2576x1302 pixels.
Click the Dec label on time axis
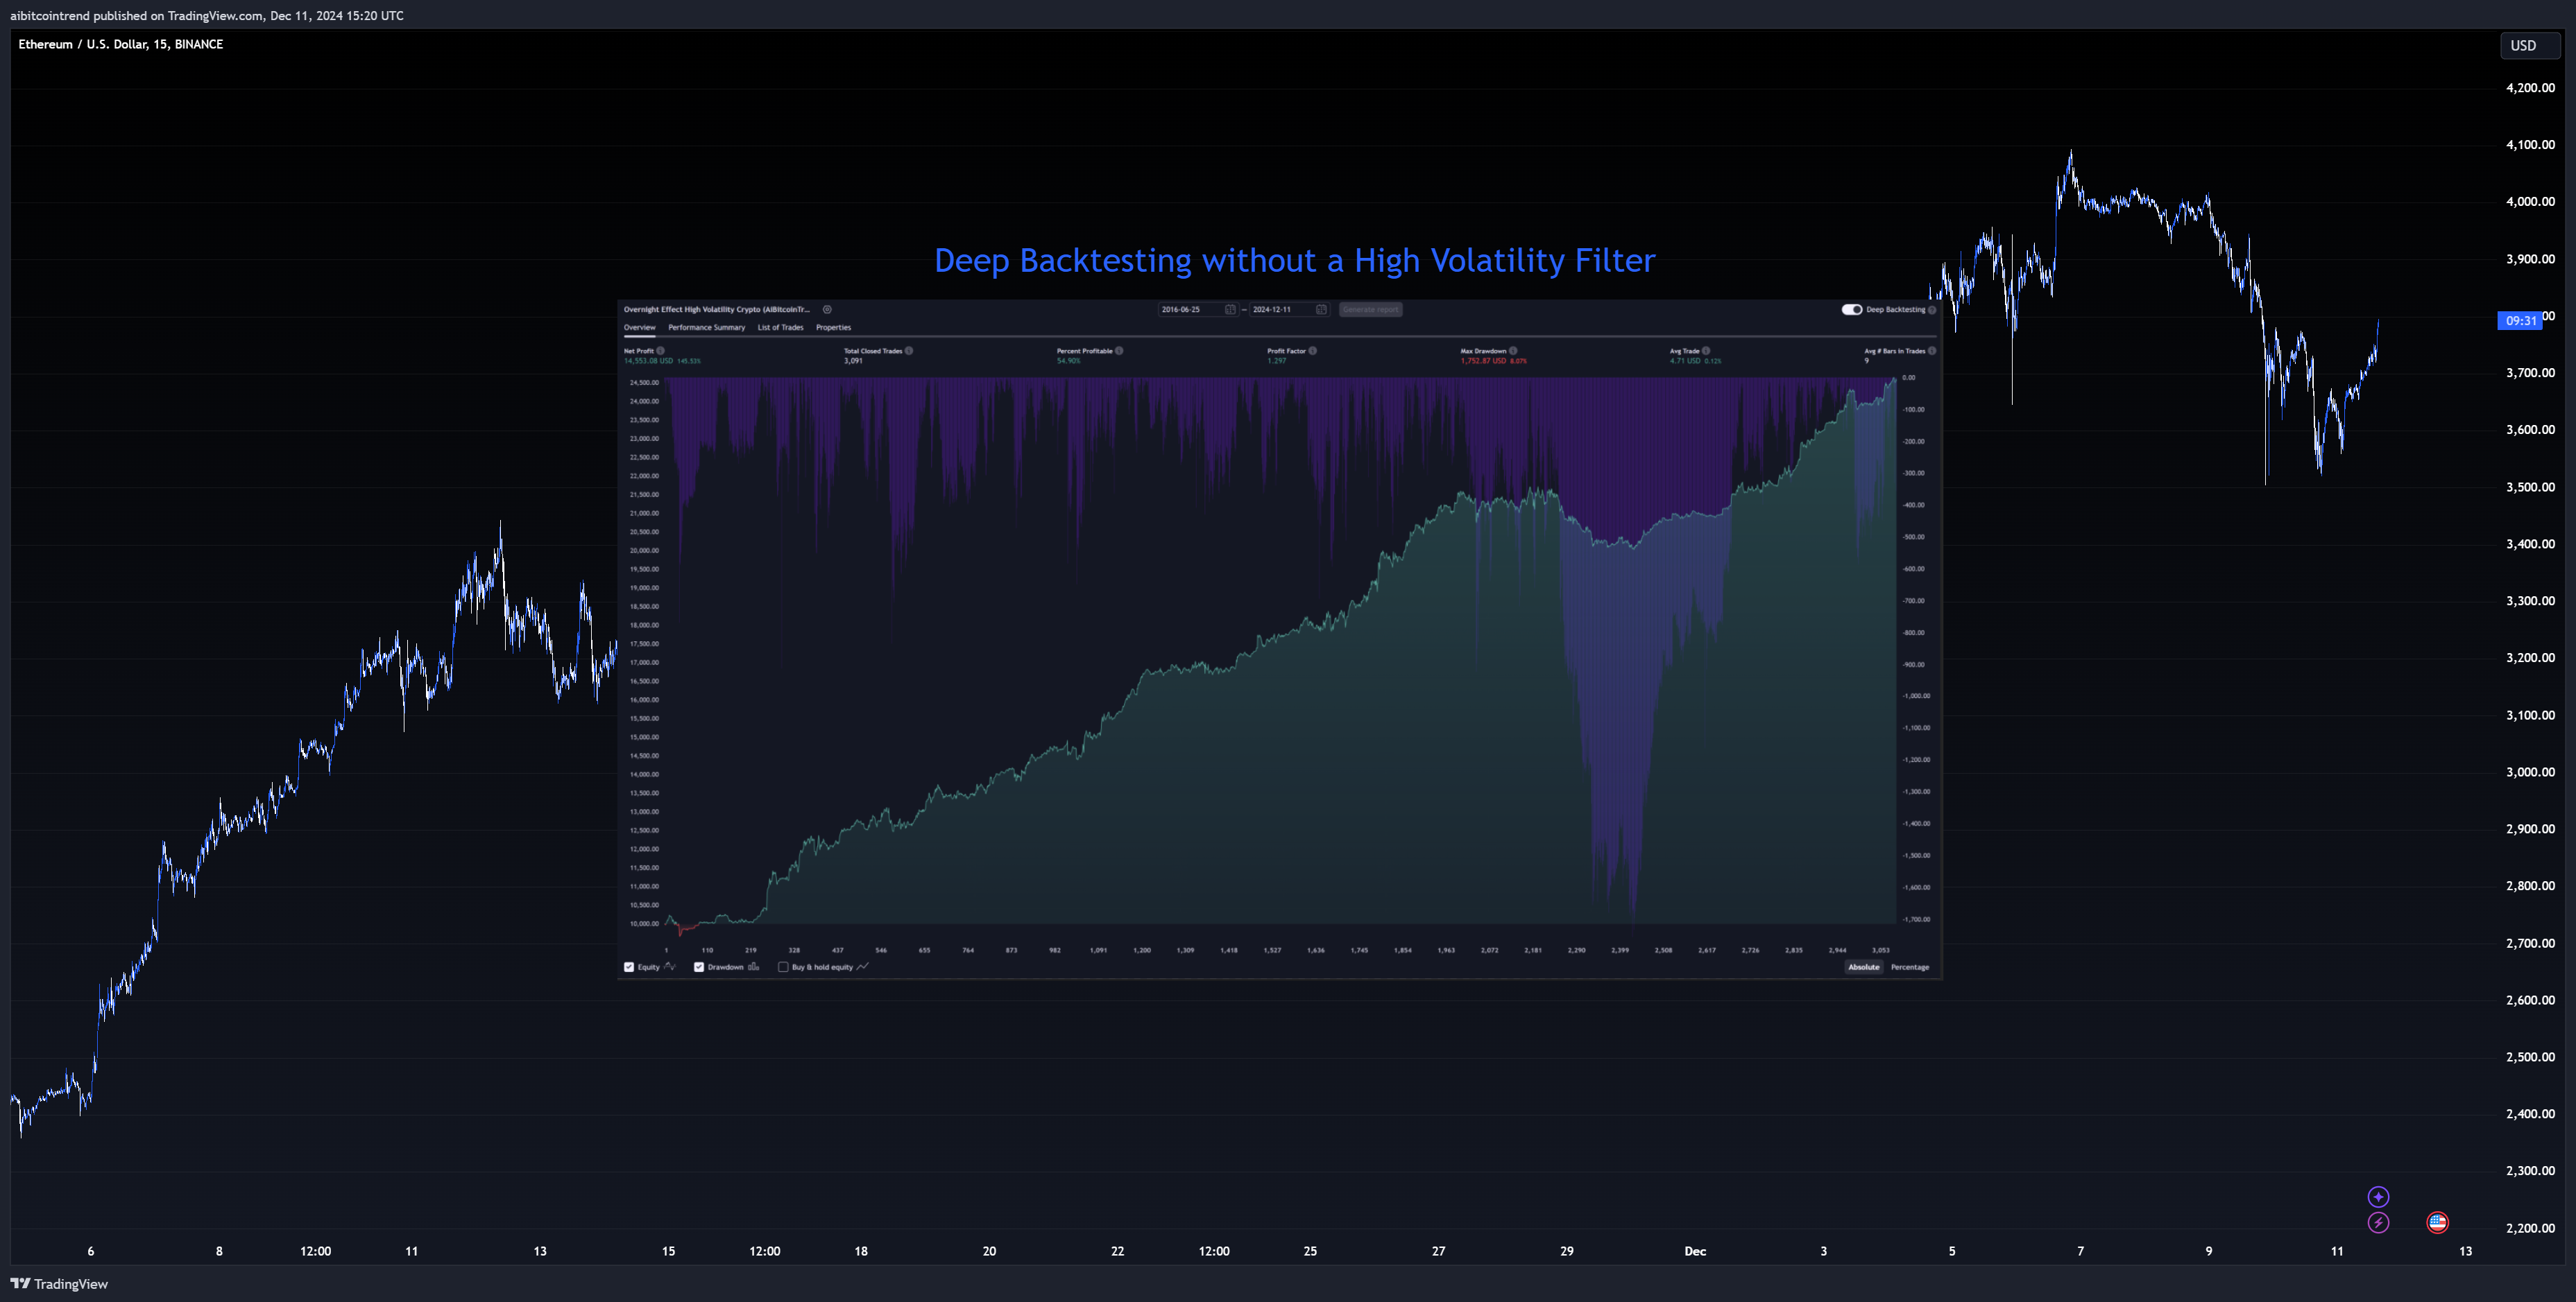(x=1695, y=1251)
